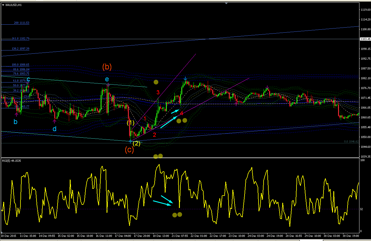Click the purple up arrow above label b
This screenshot has height=241, width=371.
16,114
